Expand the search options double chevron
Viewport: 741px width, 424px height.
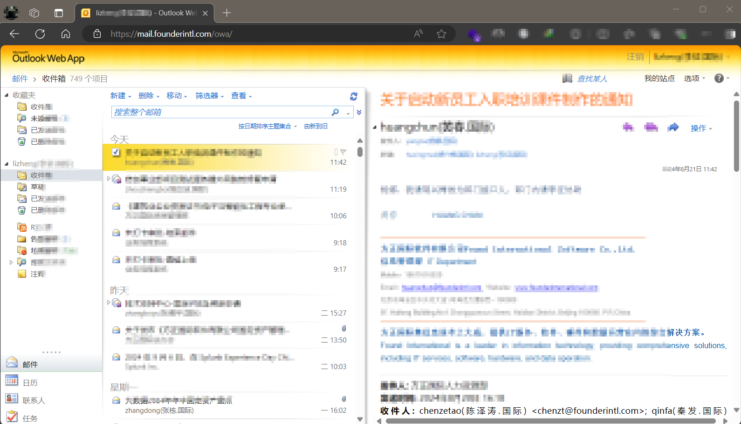point(359,112)
